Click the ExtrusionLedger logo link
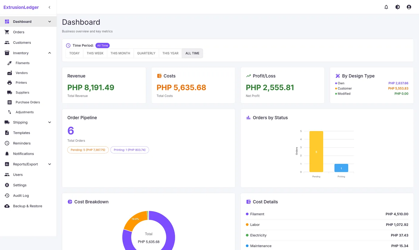 [21, 7]
